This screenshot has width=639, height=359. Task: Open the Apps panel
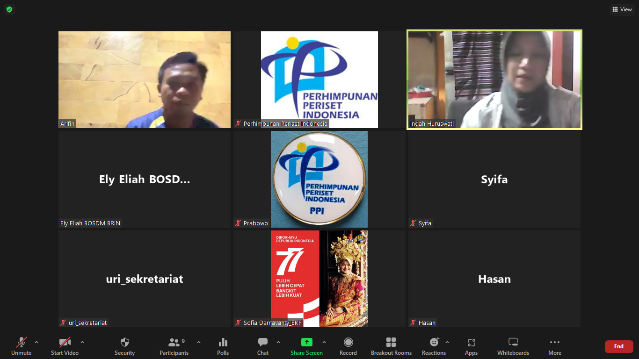[471, 346]
